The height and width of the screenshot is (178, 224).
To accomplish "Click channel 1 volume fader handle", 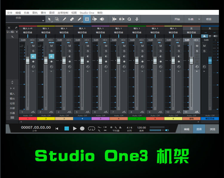I will pos(27,60).
